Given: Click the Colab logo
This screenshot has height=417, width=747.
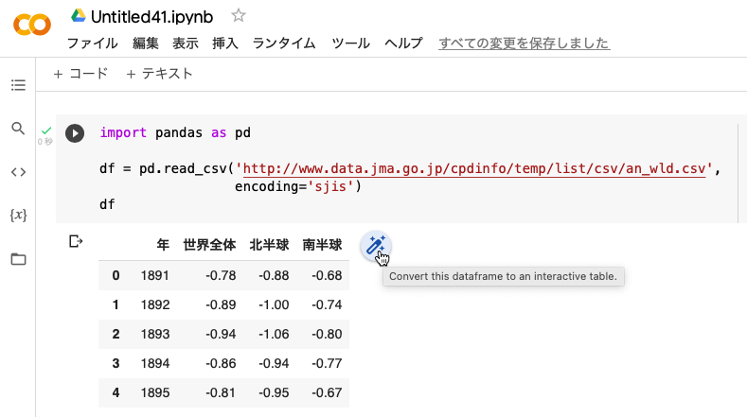Looking at the screenshot, I should point(32,25).
